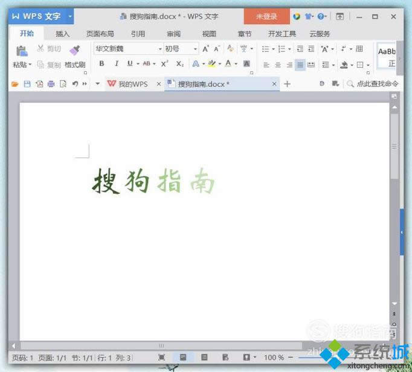Open the font name 华文新魏 dropdown

(159, 49)
